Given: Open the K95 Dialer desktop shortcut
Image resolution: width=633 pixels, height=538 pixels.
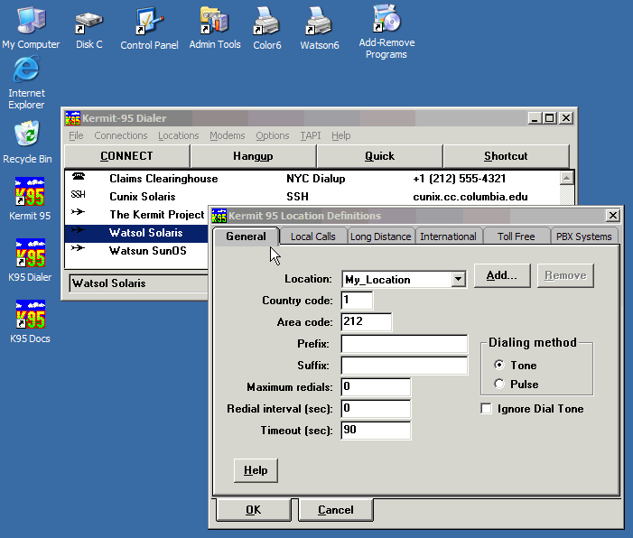Looking at the screenshot, I should [30, 257].
